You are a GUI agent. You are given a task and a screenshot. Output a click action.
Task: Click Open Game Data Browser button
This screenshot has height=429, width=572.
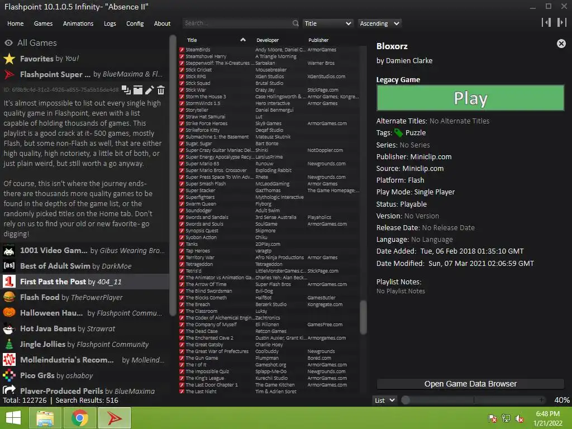470,384
